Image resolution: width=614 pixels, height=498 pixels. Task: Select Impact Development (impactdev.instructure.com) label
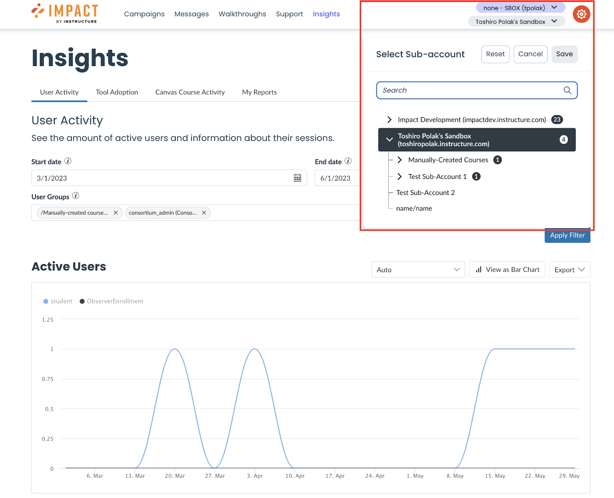pyautogui.click(x=472, y=120)
